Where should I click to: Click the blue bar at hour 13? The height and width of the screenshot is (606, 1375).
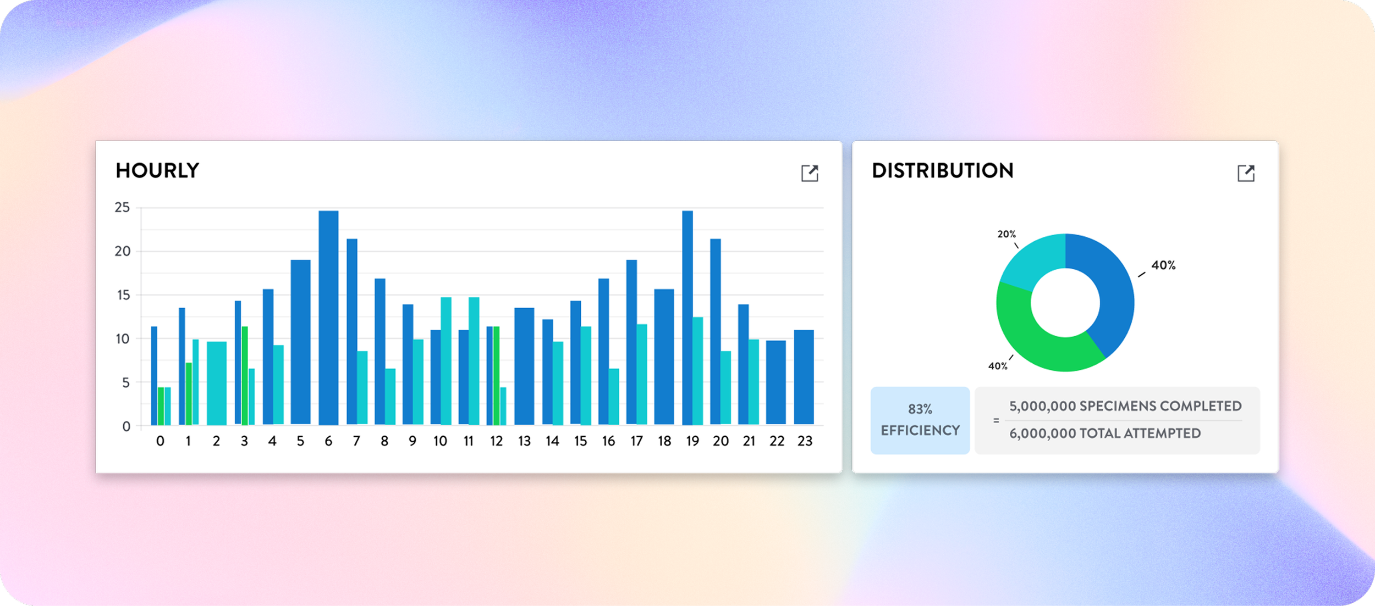[524, 366]
